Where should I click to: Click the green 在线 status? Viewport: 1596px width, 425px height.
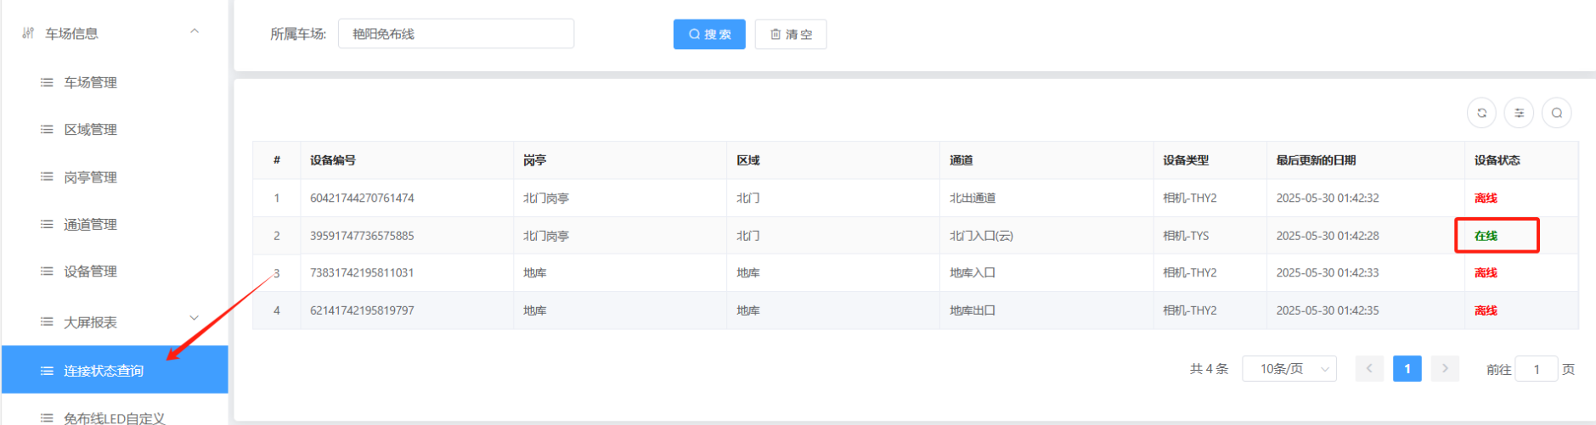[x=1486, y=236]
